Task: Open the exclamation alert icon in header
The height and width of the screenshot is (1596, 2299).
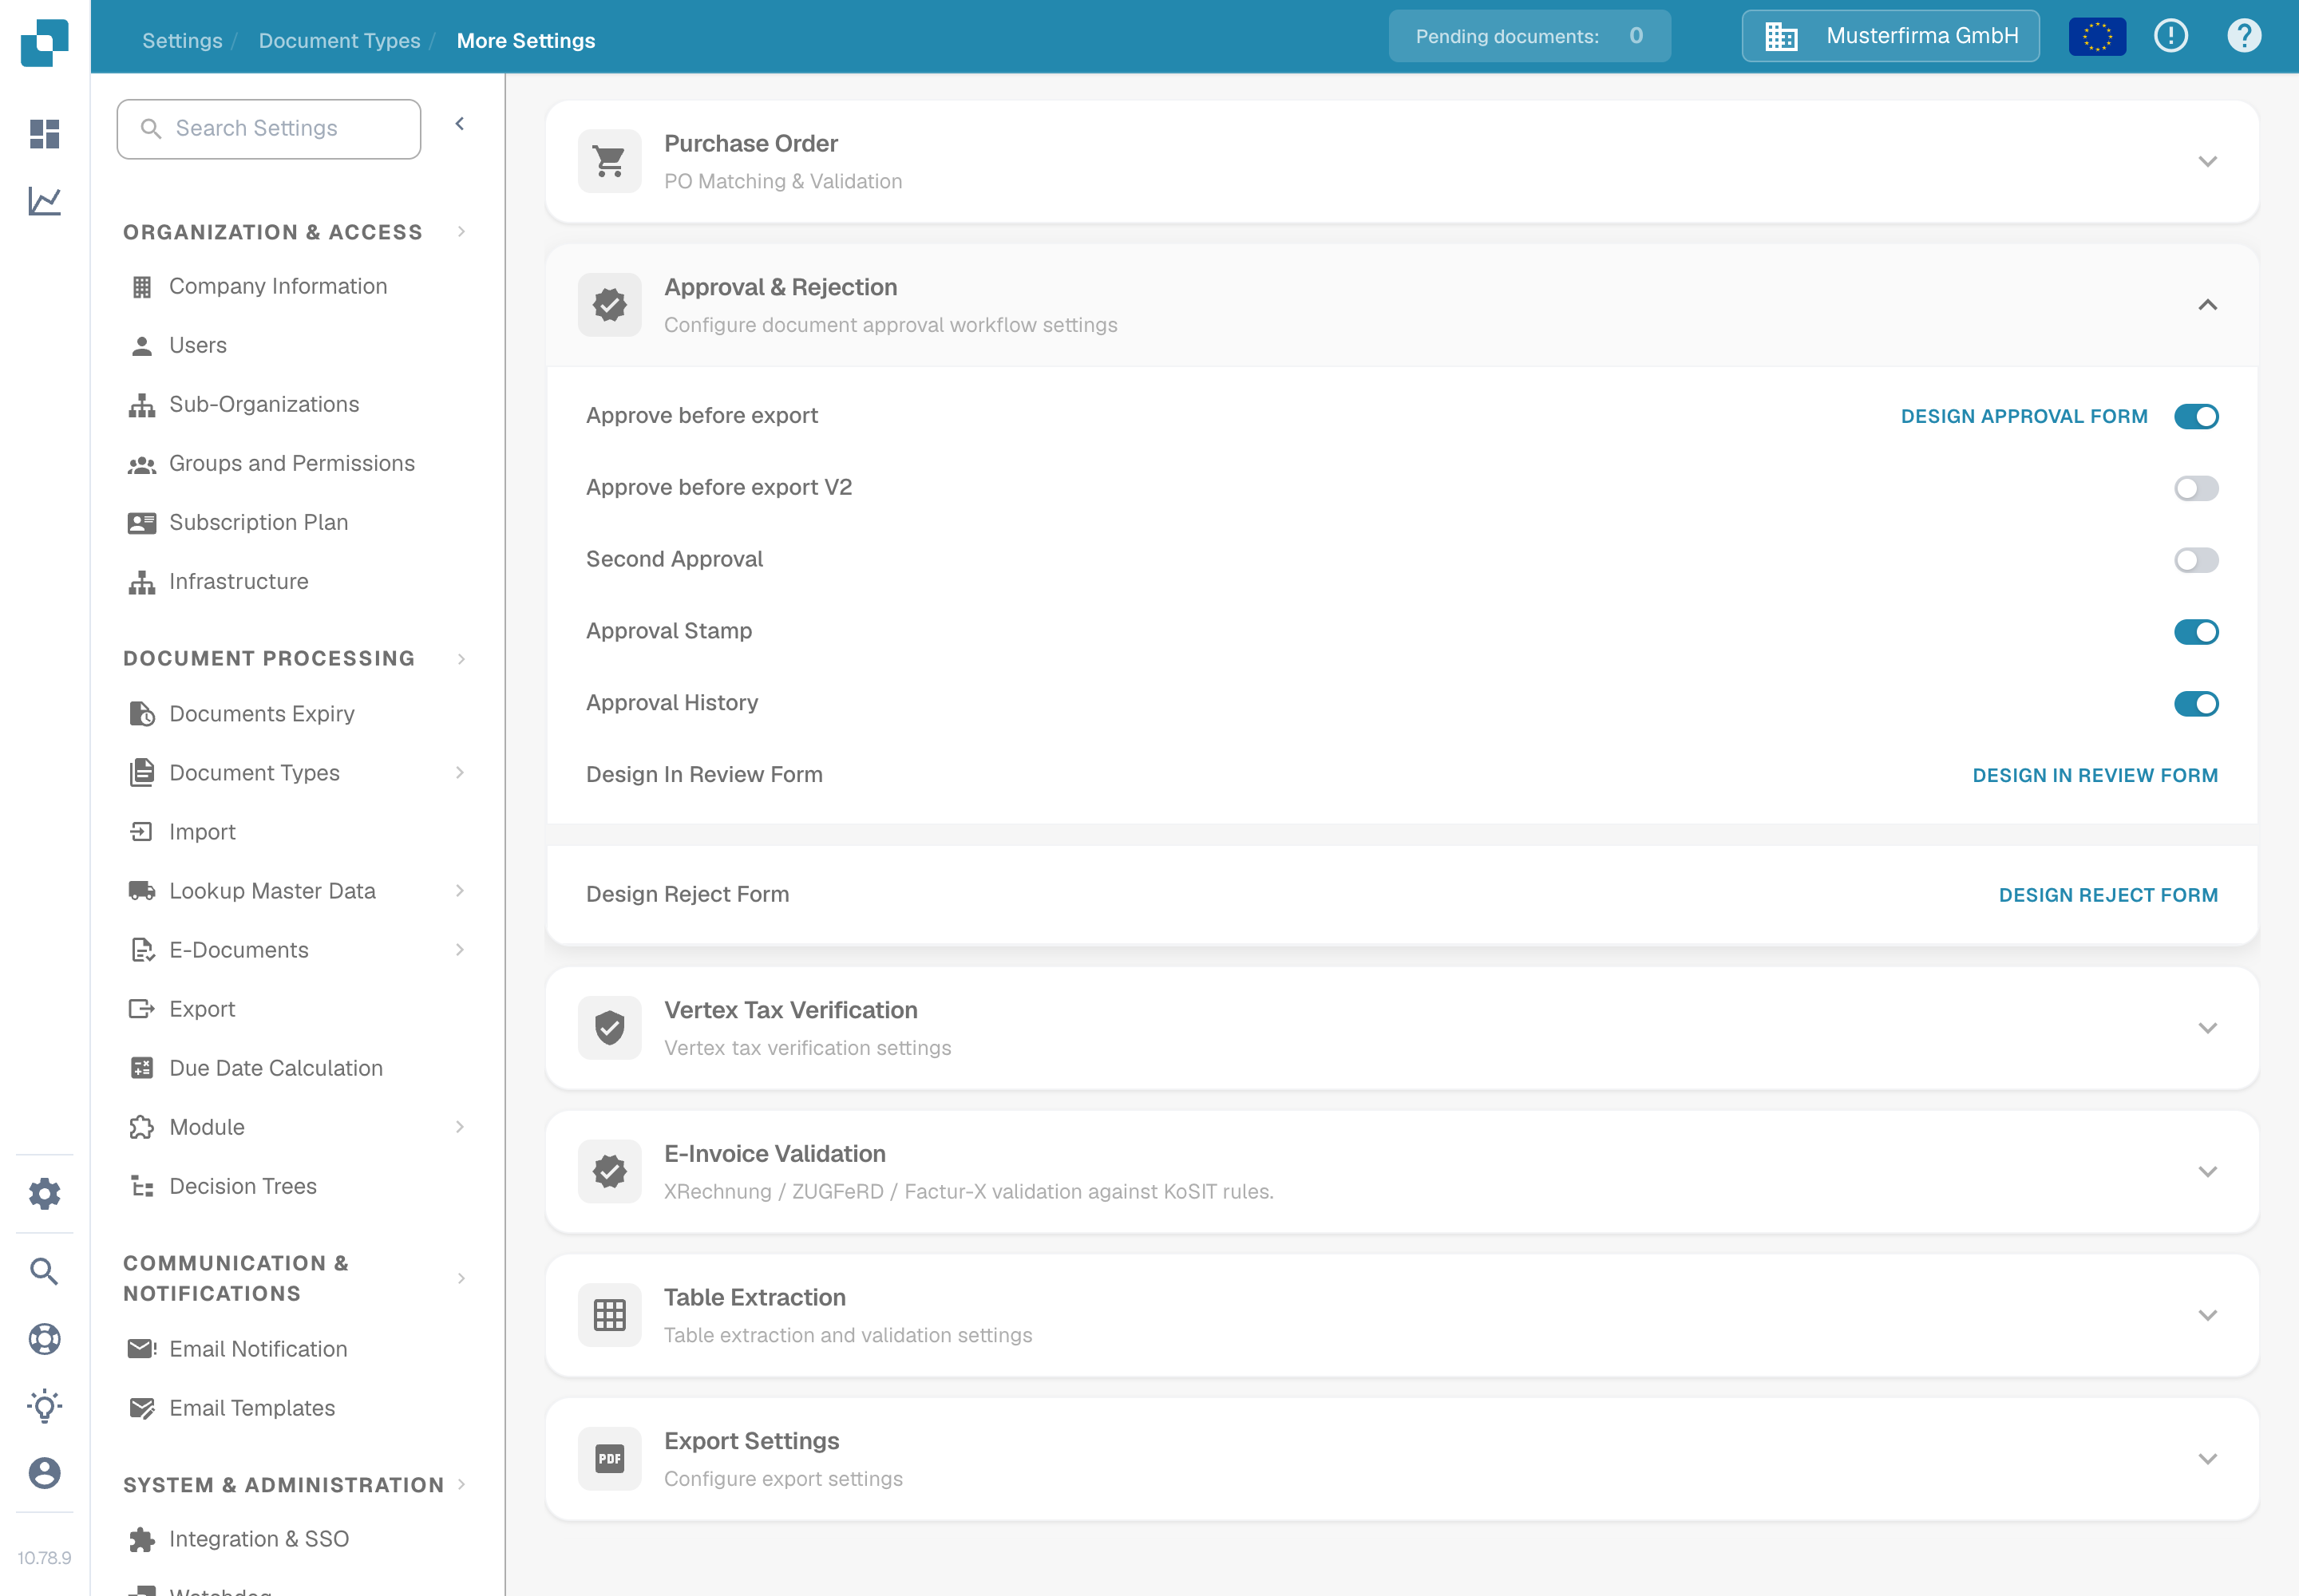Action: (2171, 36)
